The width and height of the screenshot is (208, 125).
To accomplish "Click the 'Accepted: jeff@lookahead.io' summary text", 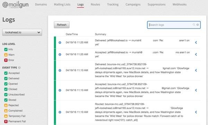I will (142, 55).
